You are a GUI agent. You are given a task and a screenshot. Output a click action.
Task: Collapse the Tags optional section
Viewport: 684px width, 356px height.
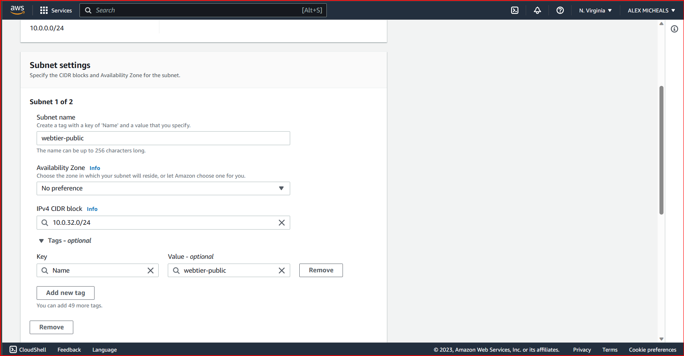click(x=41, y=241)
